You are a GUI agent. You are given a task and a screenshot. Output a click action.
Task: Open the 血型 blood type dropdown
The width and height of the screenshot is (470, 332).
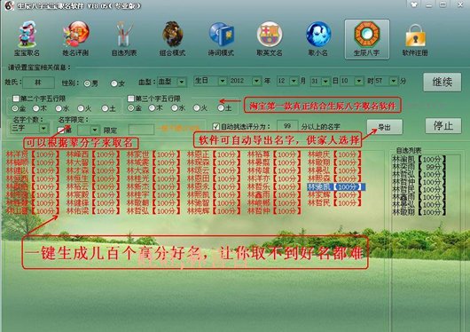coord(172,82)
